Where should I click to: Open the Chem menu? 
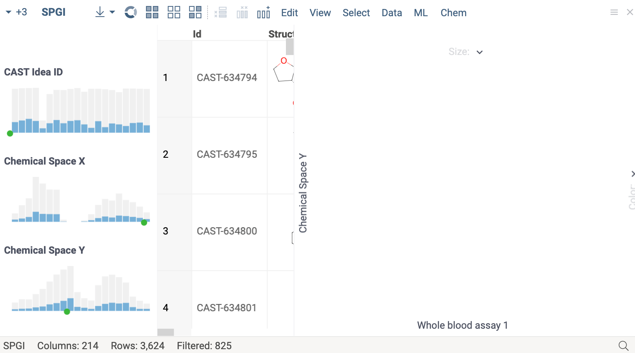pos(453,13)
